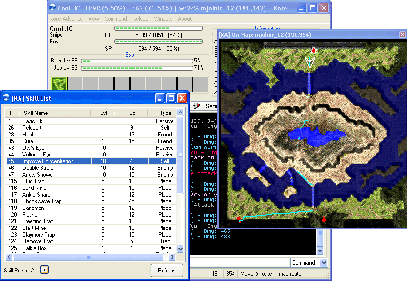Click the SP progress bar

[158, 42]
